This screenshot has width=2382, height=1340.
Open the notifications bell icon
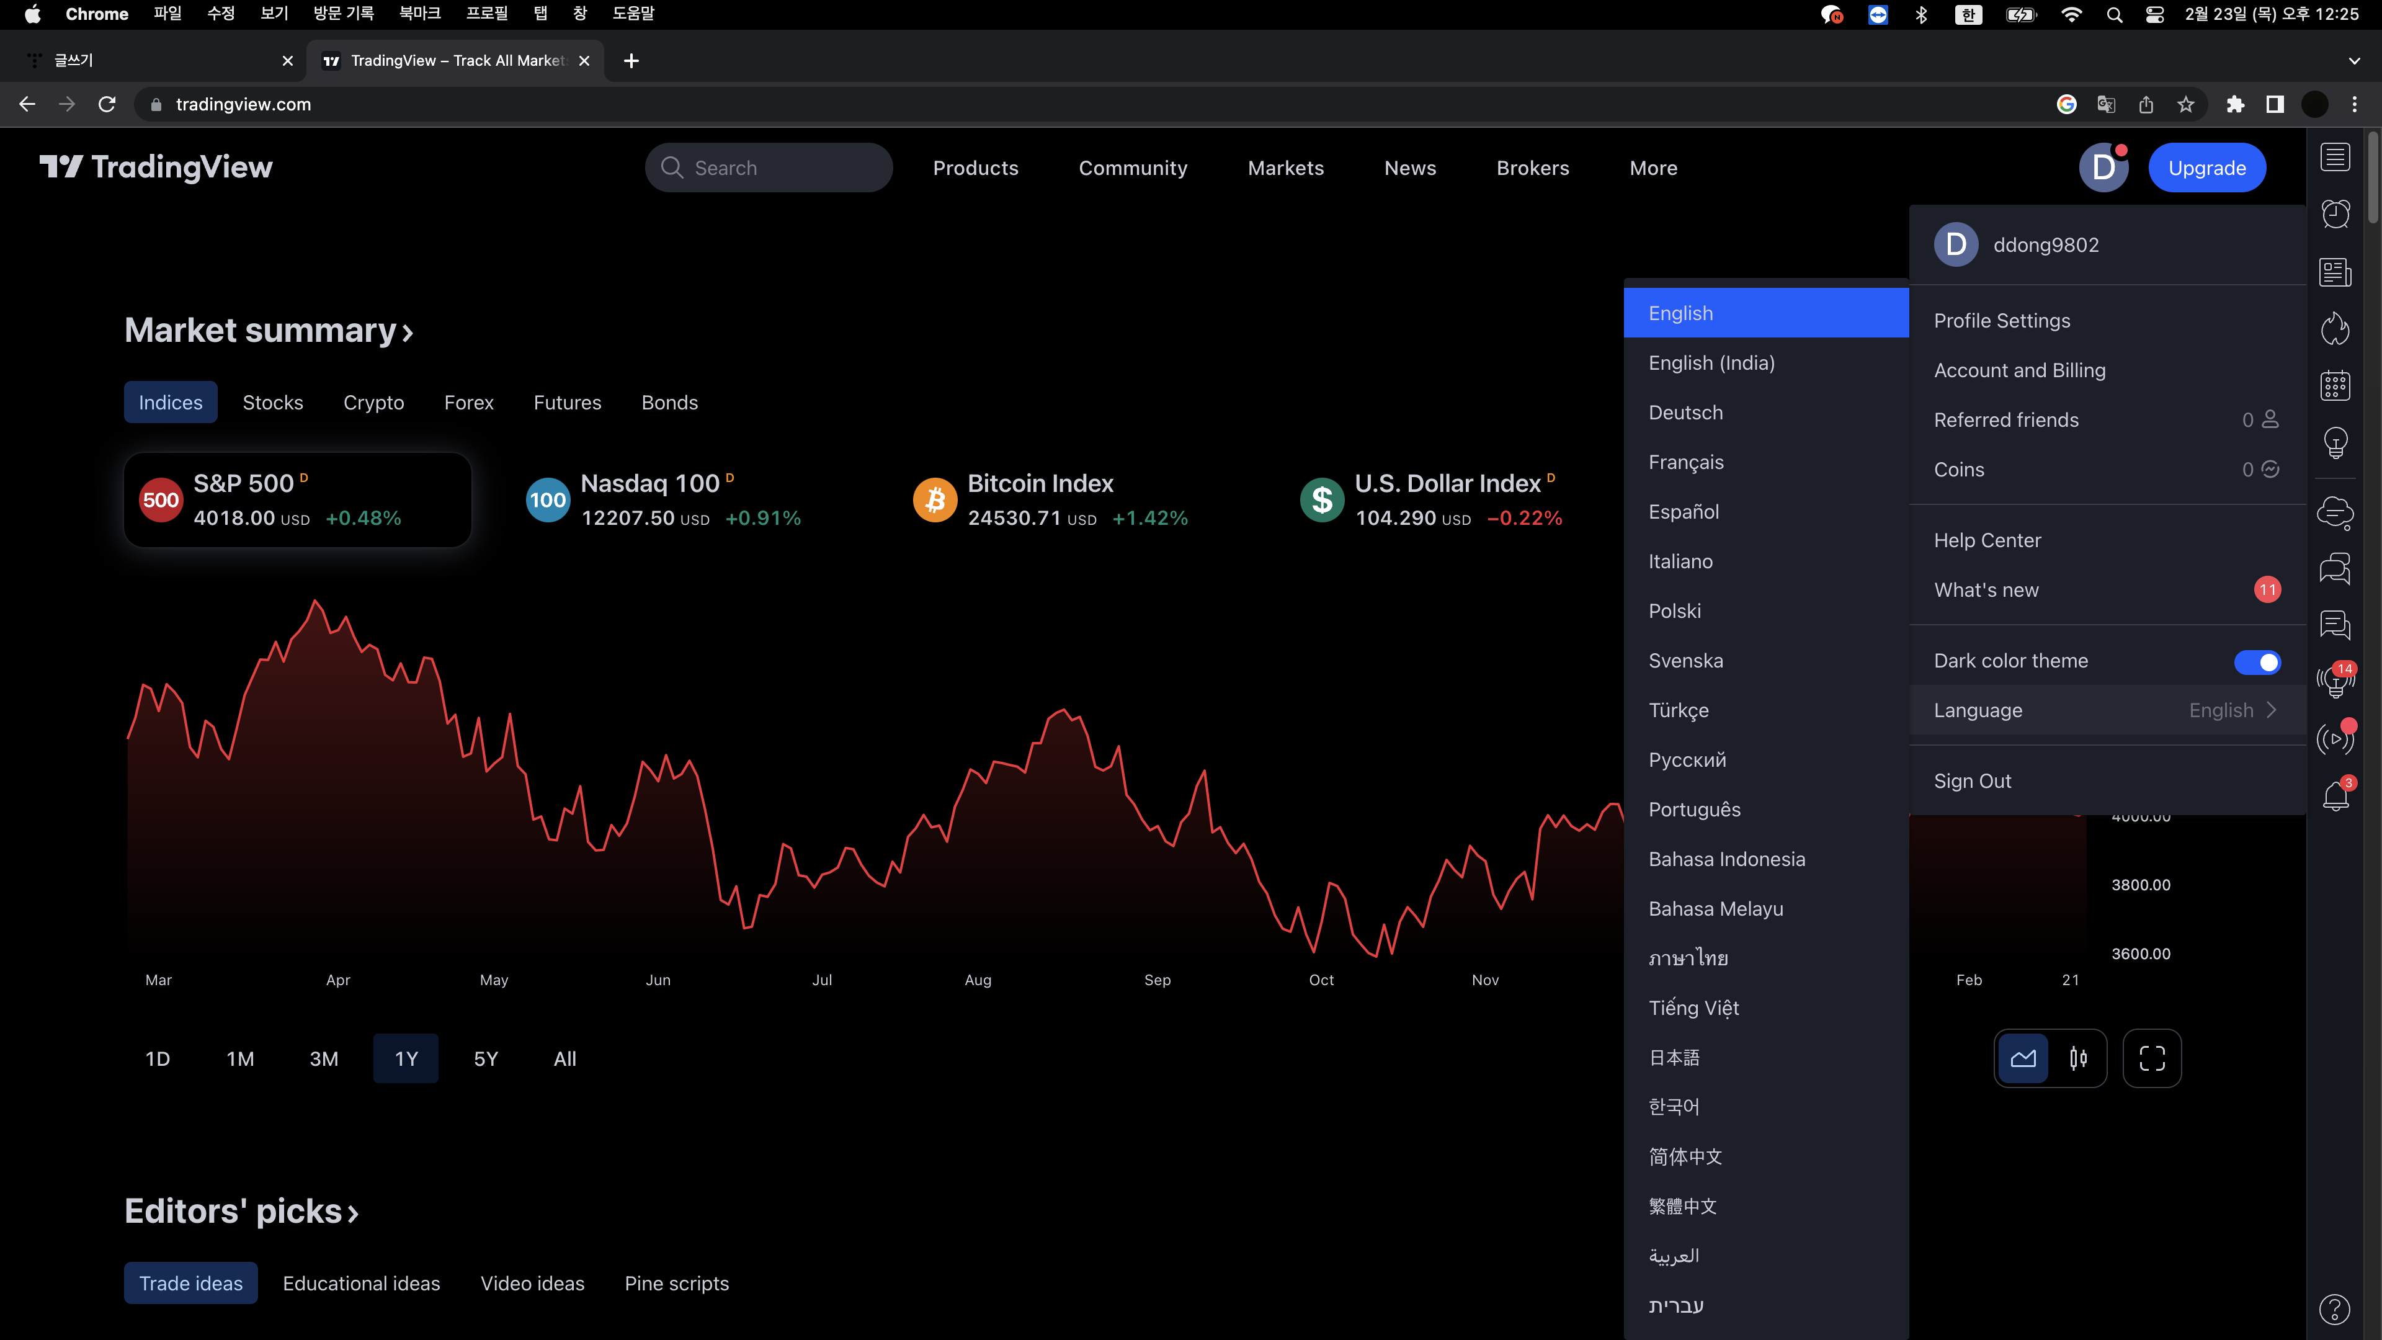[x=2335, y=796]
